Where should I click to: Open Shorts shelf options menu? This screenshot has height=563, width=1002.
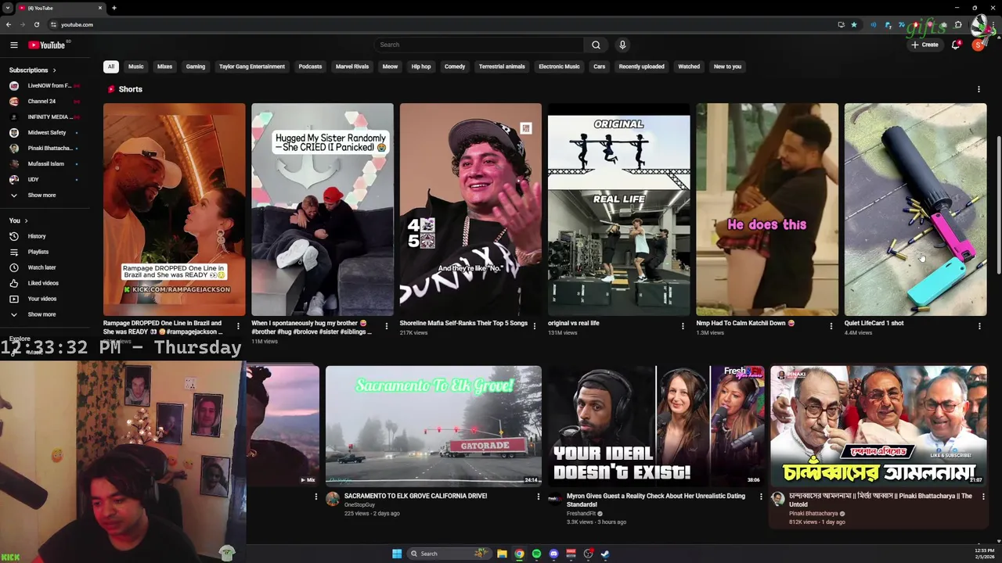(x=979, y=89)
